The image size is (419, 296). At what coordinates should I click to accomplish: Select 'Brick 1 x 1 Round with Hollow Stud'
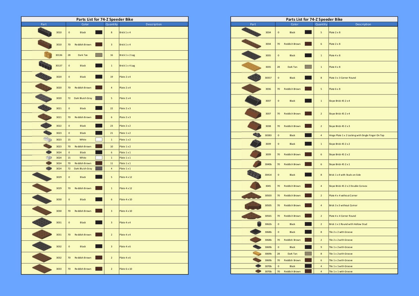click(348, 224)
